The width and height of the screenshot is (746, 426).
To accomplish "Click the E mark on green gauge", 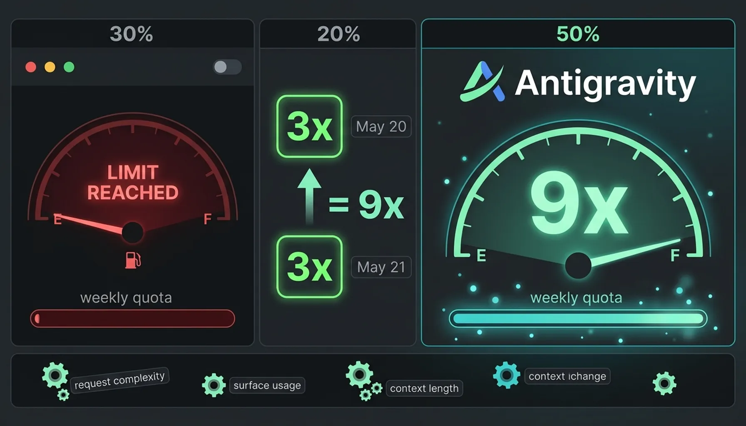I will [x=481, y=255].
